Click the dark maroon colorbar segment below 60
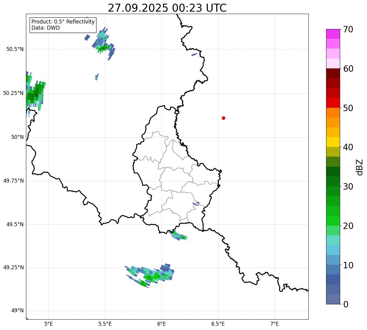Viewport: 367px width, 330px height. click(333, 73)
